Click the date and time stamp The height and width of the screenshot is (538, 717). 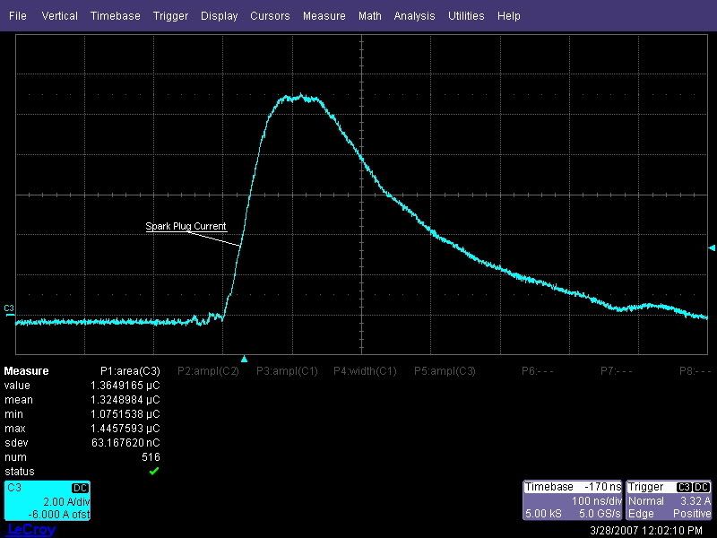tap(646, 531)
